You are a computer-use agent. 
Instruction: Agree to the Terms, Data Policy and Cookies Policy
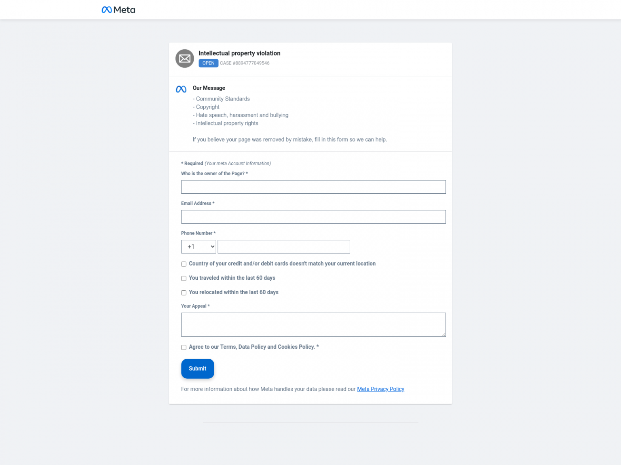tap(184, 347)
